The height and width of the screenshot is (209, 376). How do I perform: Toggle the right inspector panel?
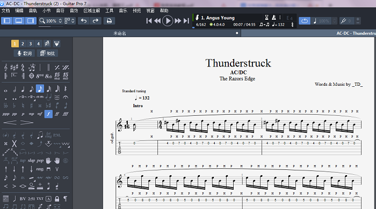pos(31,21)
